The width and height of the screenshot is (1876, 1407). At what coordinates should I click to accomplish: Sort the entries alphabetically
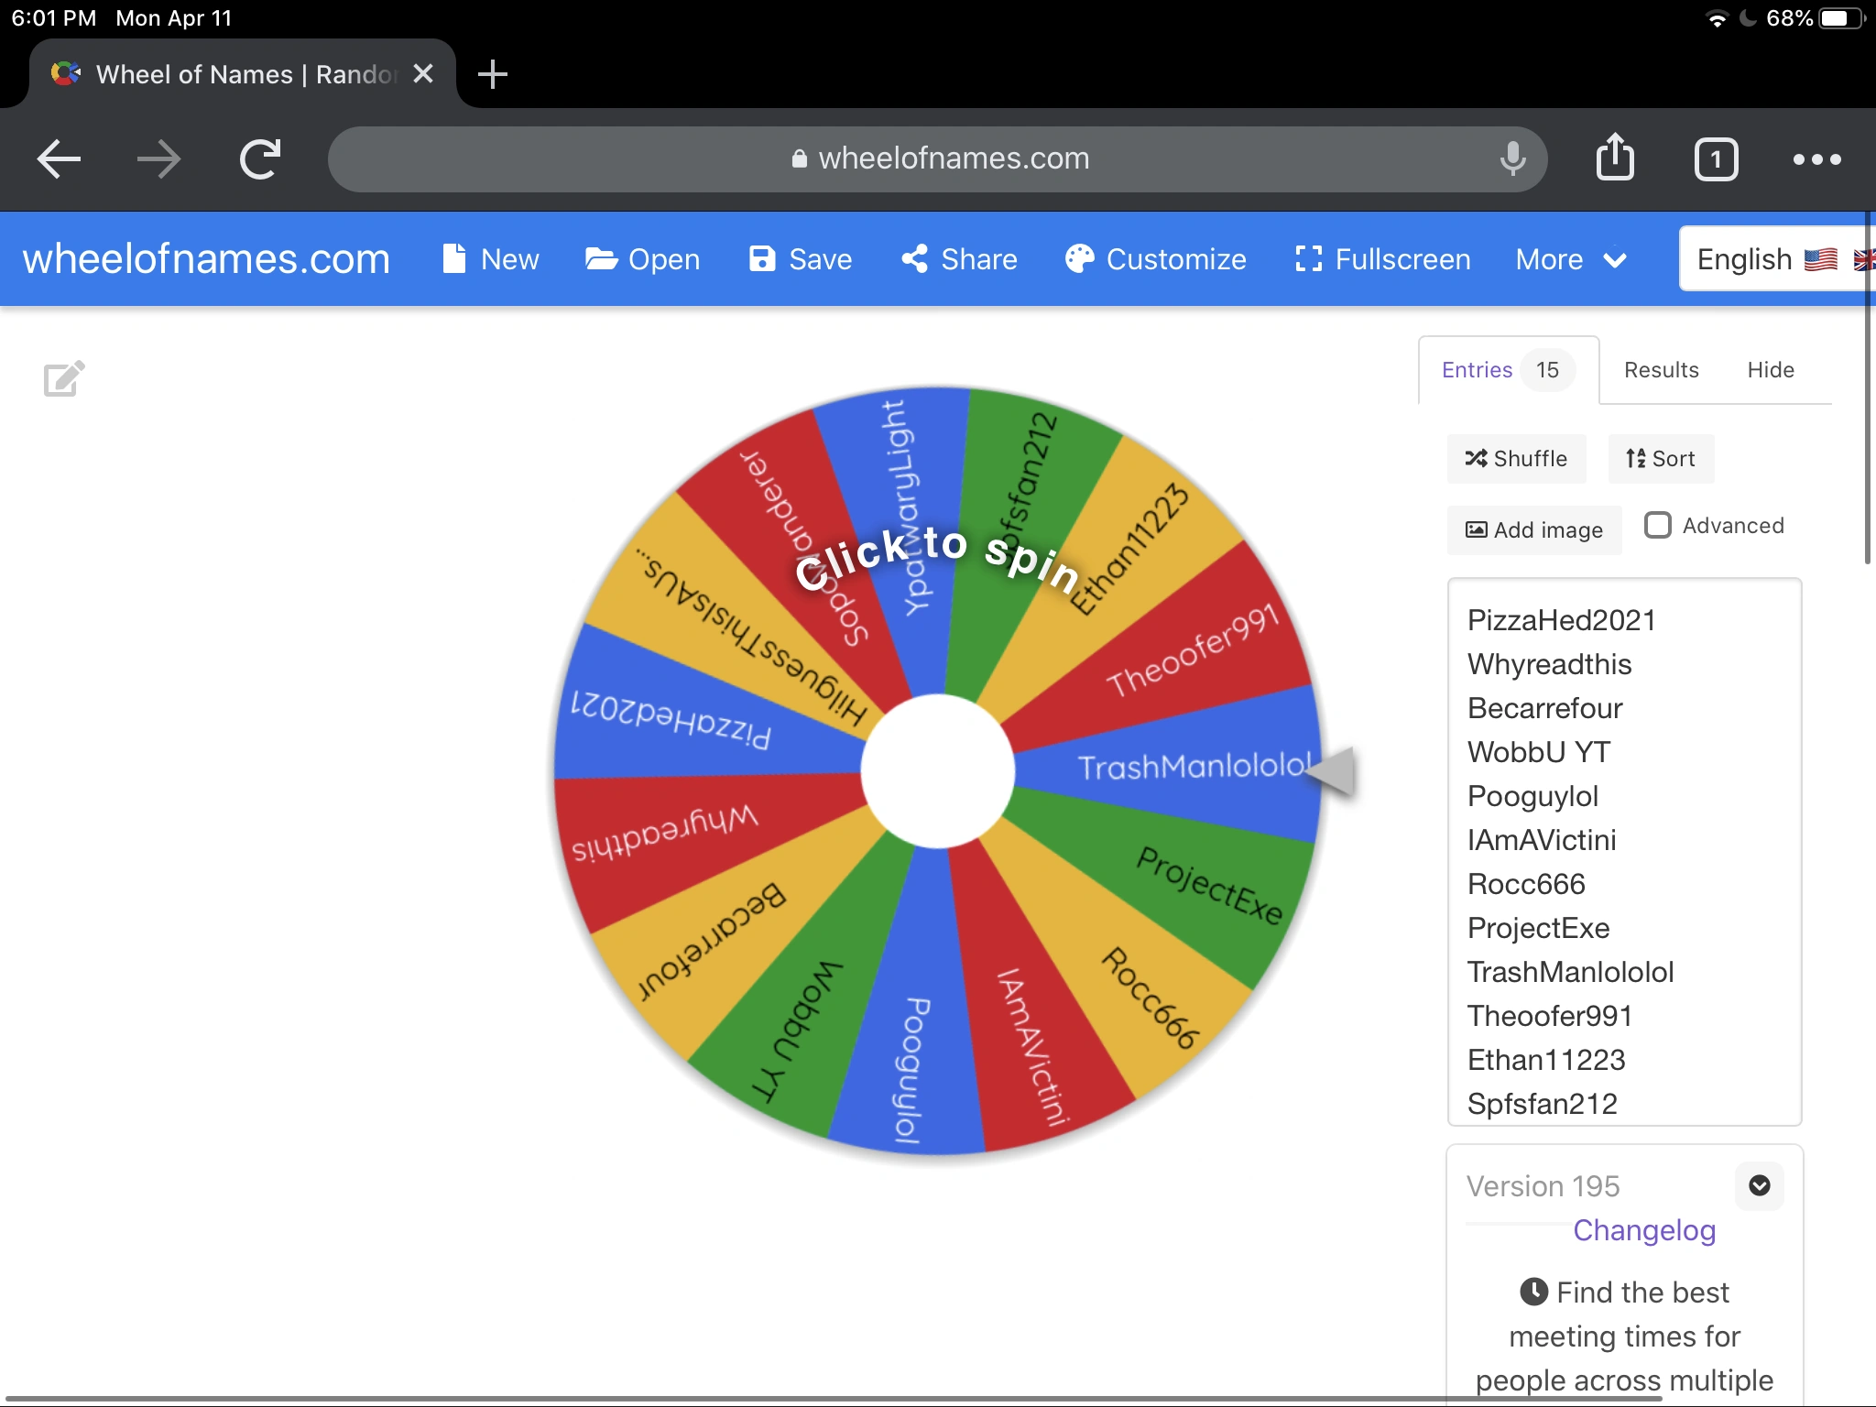1660,459
